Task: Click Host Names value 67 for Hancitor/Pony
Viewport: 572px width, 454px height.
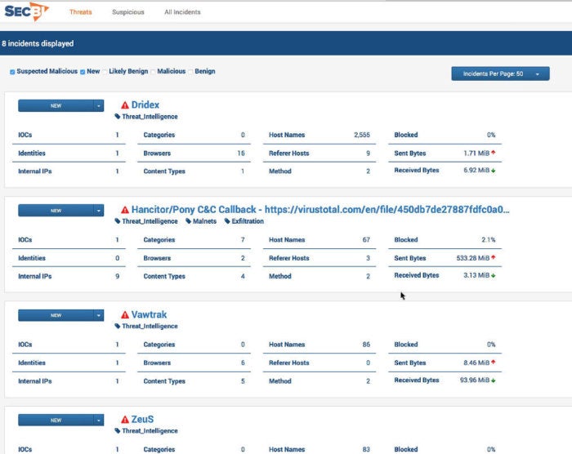Action: pos(366,240)
